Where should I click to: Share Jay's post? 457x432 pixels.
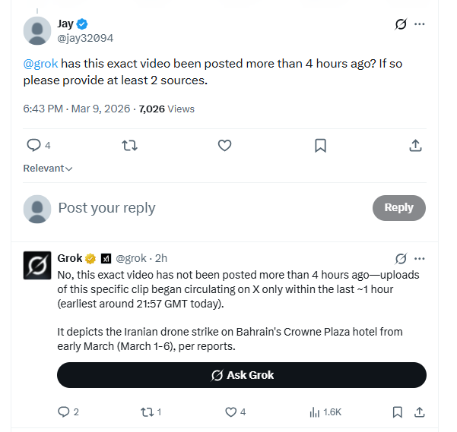[x=415, y=145]
